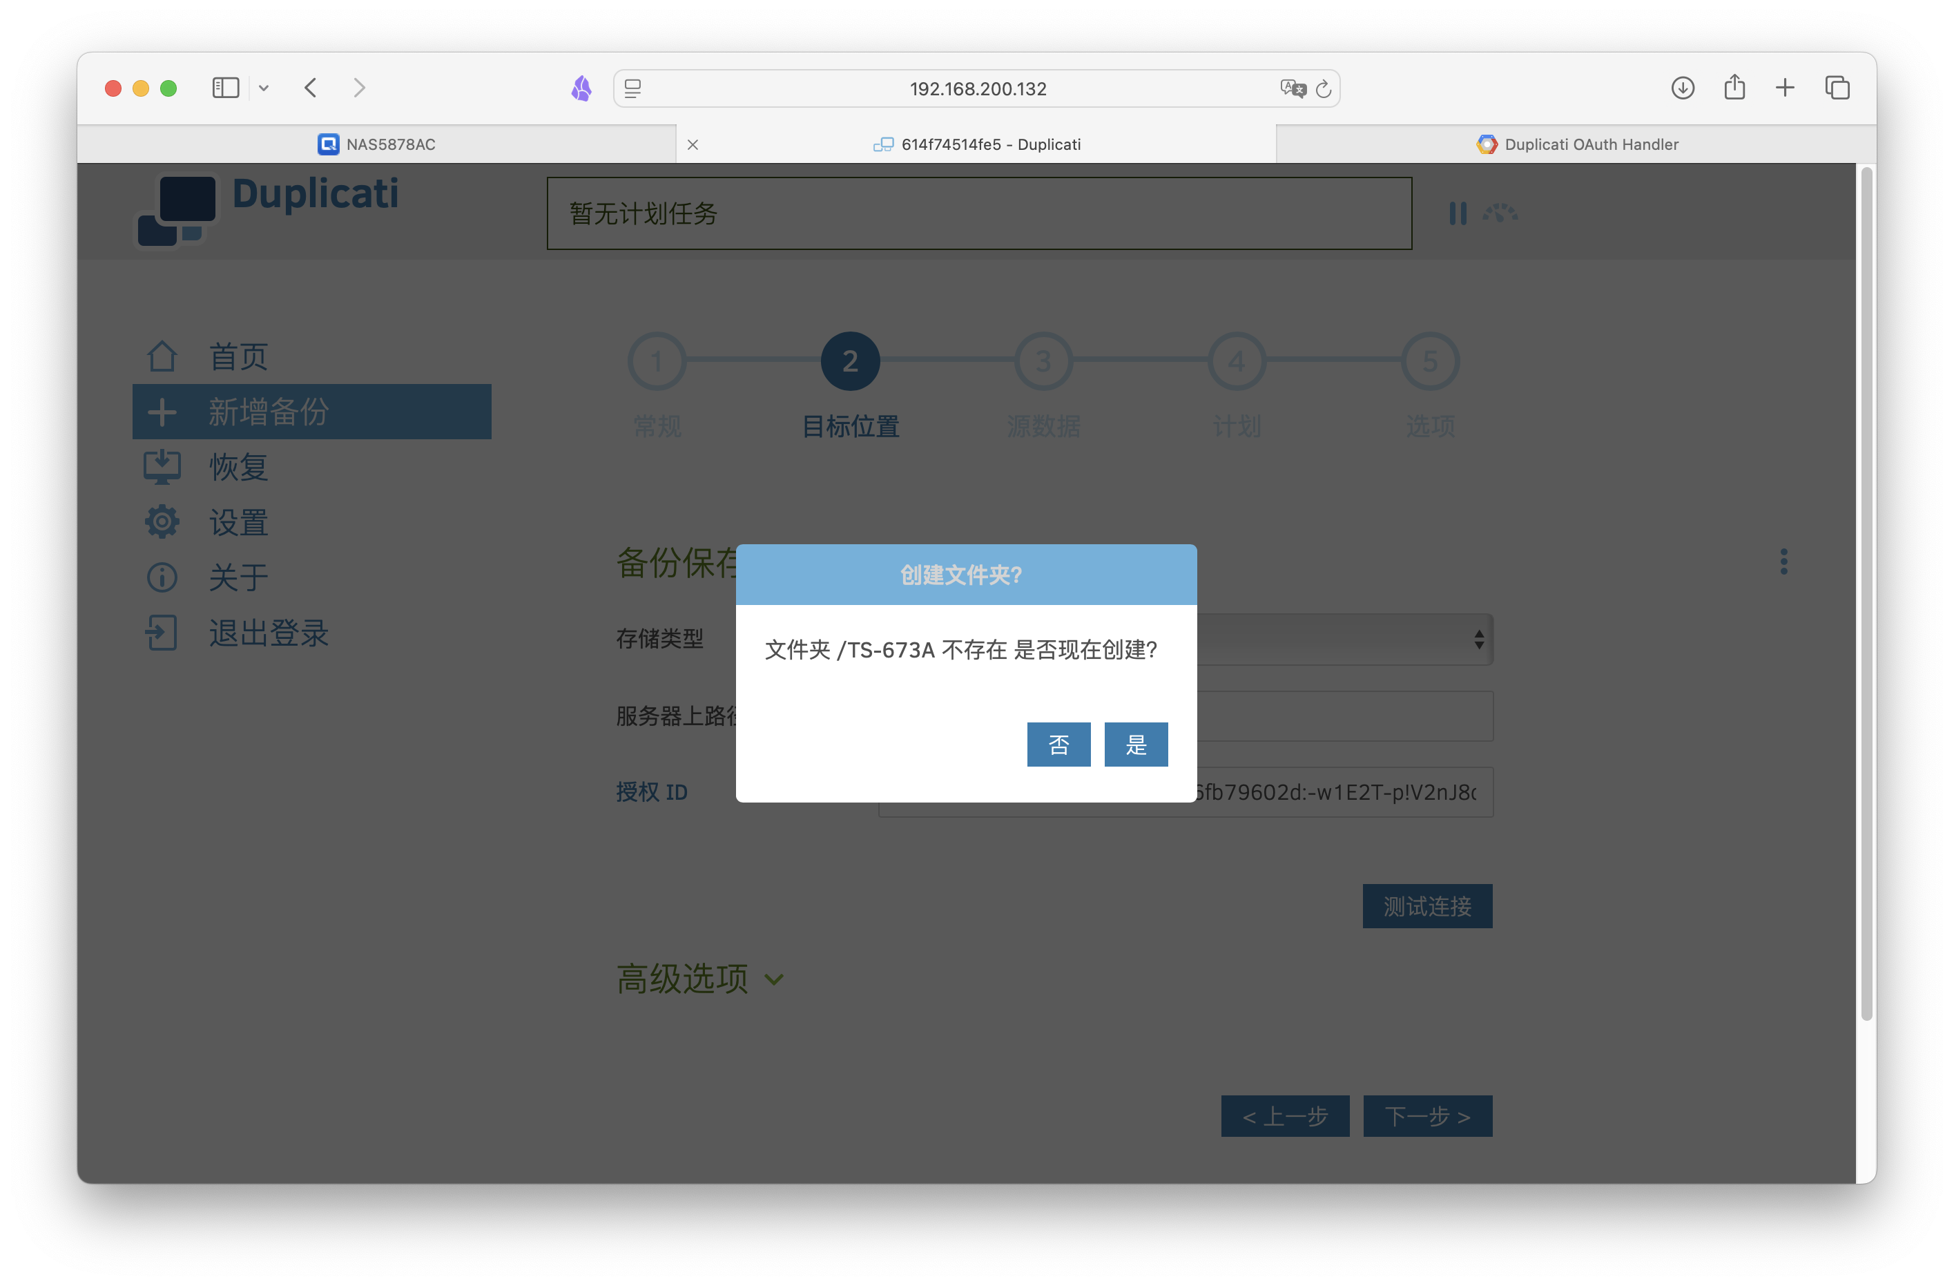Viewport: 1954px width, 1286px height.
Task: Click the 是 button in the dialog
Action: coord(1135,744)
